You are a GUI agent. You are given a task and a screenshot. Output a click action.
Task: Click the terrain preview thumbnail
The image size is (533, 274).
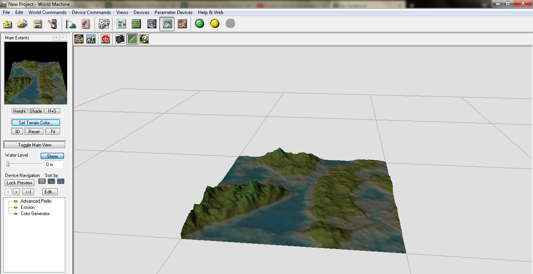[x=36, y=73]
